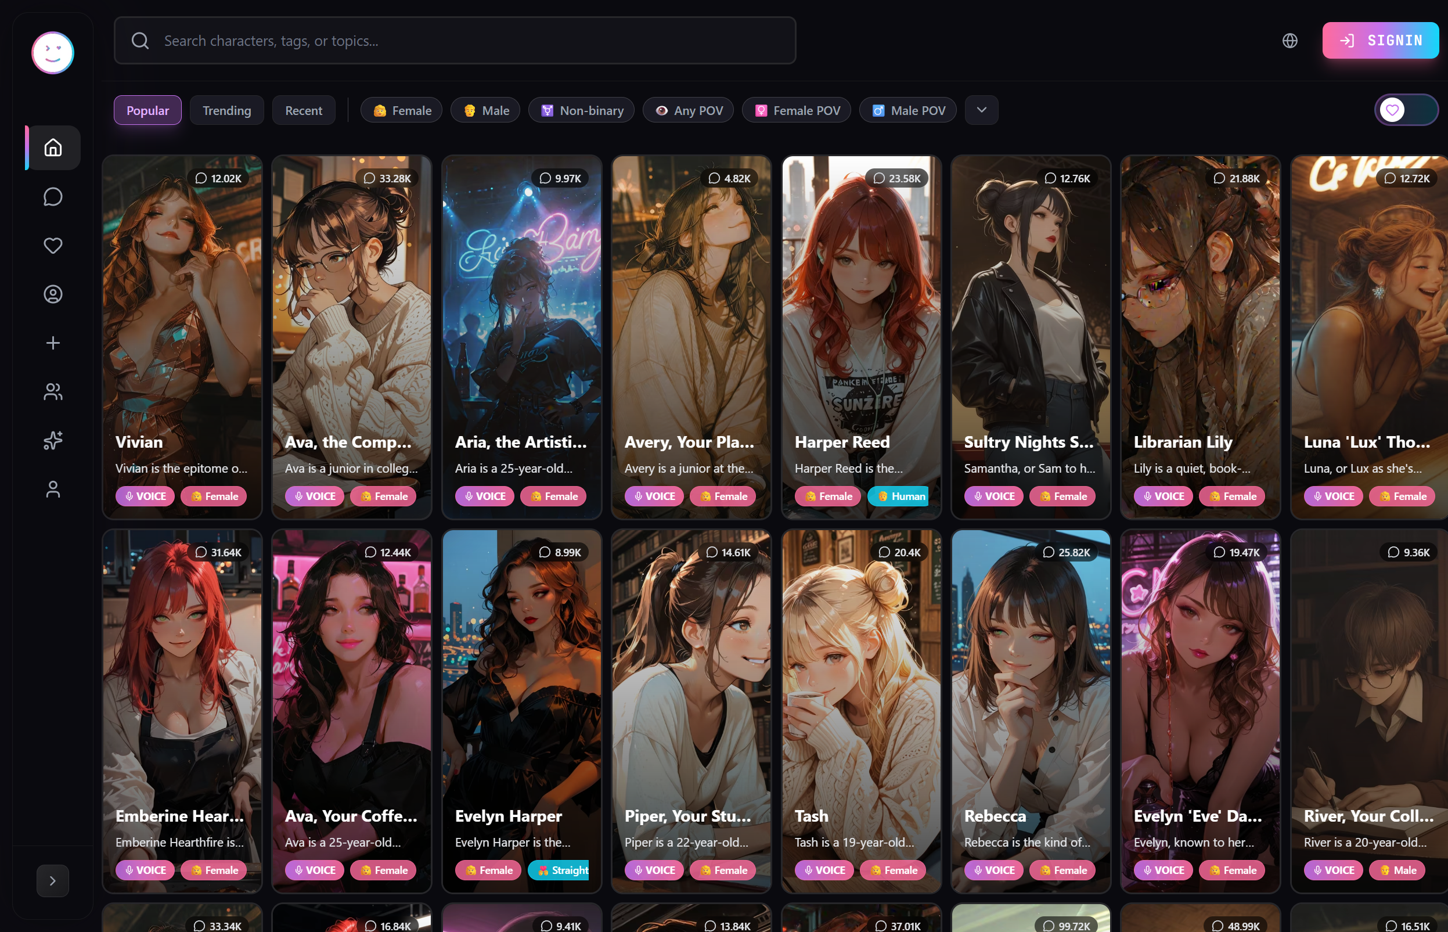
Task: Open the chat bubble sidebar icon
Action: point(53,197)
